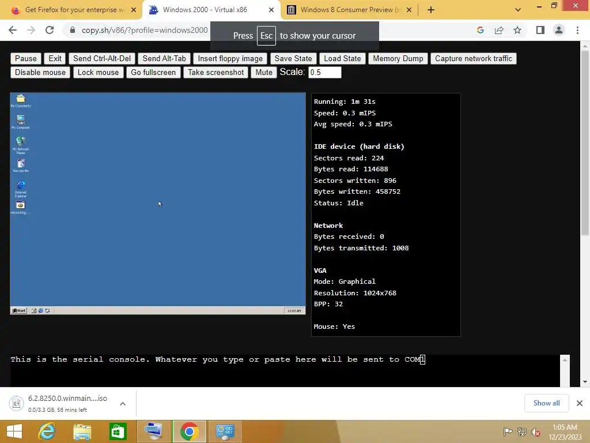The height and width of the screenshot is (443, 590).
Task: Open Internet Explorer from taskbar
Action: point(47,431)
